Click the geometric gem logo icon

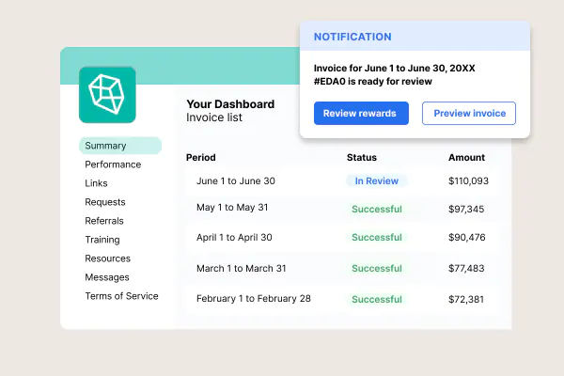107,94
